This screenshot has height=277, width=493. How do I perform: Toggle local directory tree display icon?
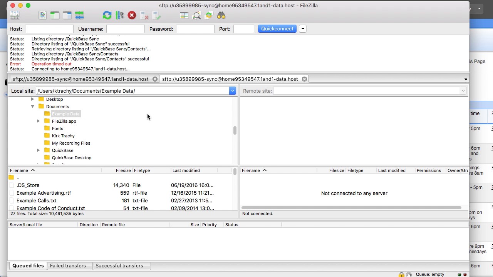55,15
